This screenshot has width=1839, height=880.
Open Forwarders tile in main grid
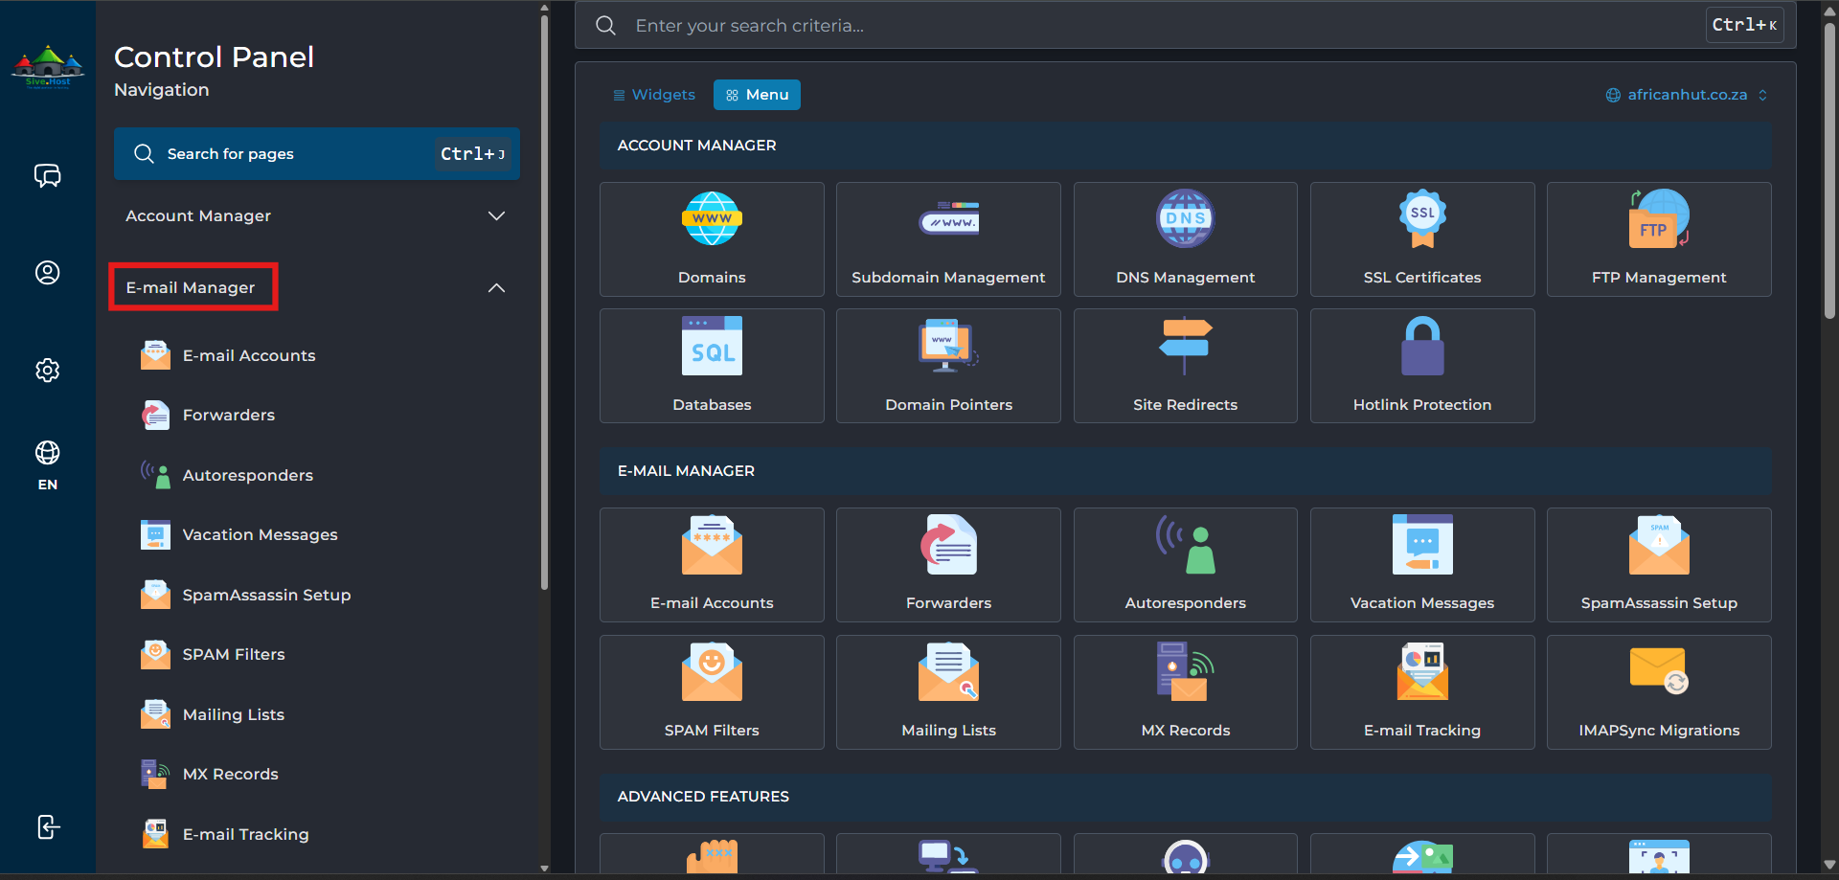click(948, 565)
